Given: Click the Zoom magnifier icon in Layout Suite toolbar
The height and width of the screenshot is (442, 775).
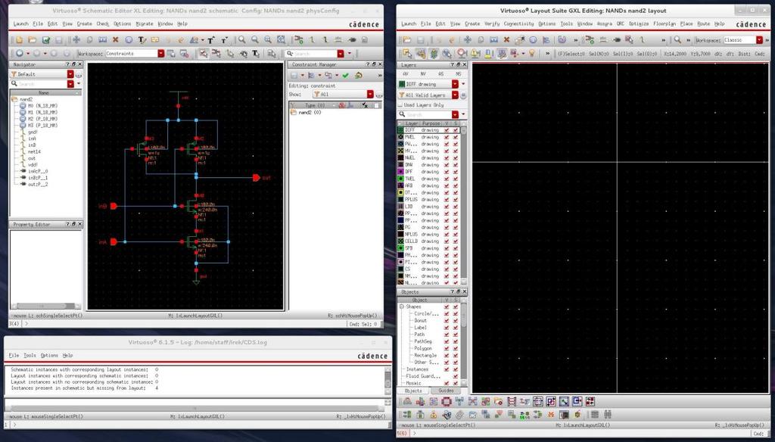Looking at the screenshot, I should coord(677,39).
